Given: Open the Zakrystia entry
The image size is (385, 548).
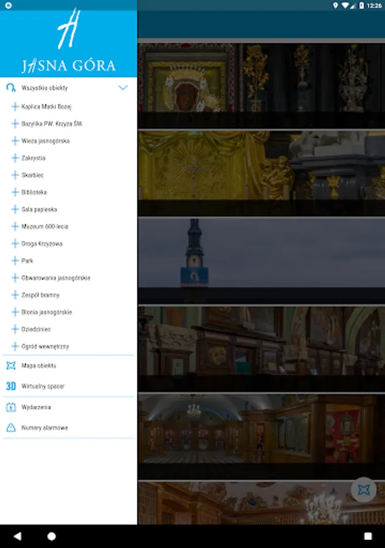Looking at the screenshot, I should click(33, 158).
